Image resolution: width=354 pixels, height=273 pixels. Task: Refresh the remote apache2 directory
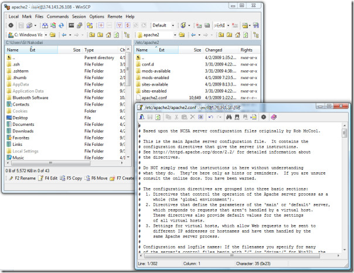(246, 35)
